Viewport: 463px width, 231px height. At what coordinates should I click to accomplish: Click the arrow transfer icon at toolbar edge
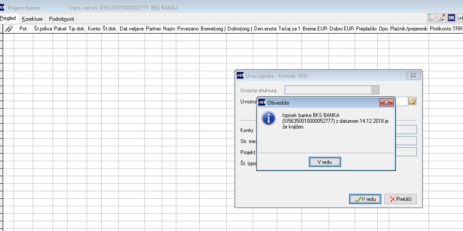[460, 18]
